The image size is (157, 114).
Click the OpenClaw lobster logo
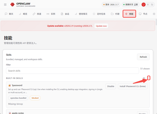click(12, 5)
